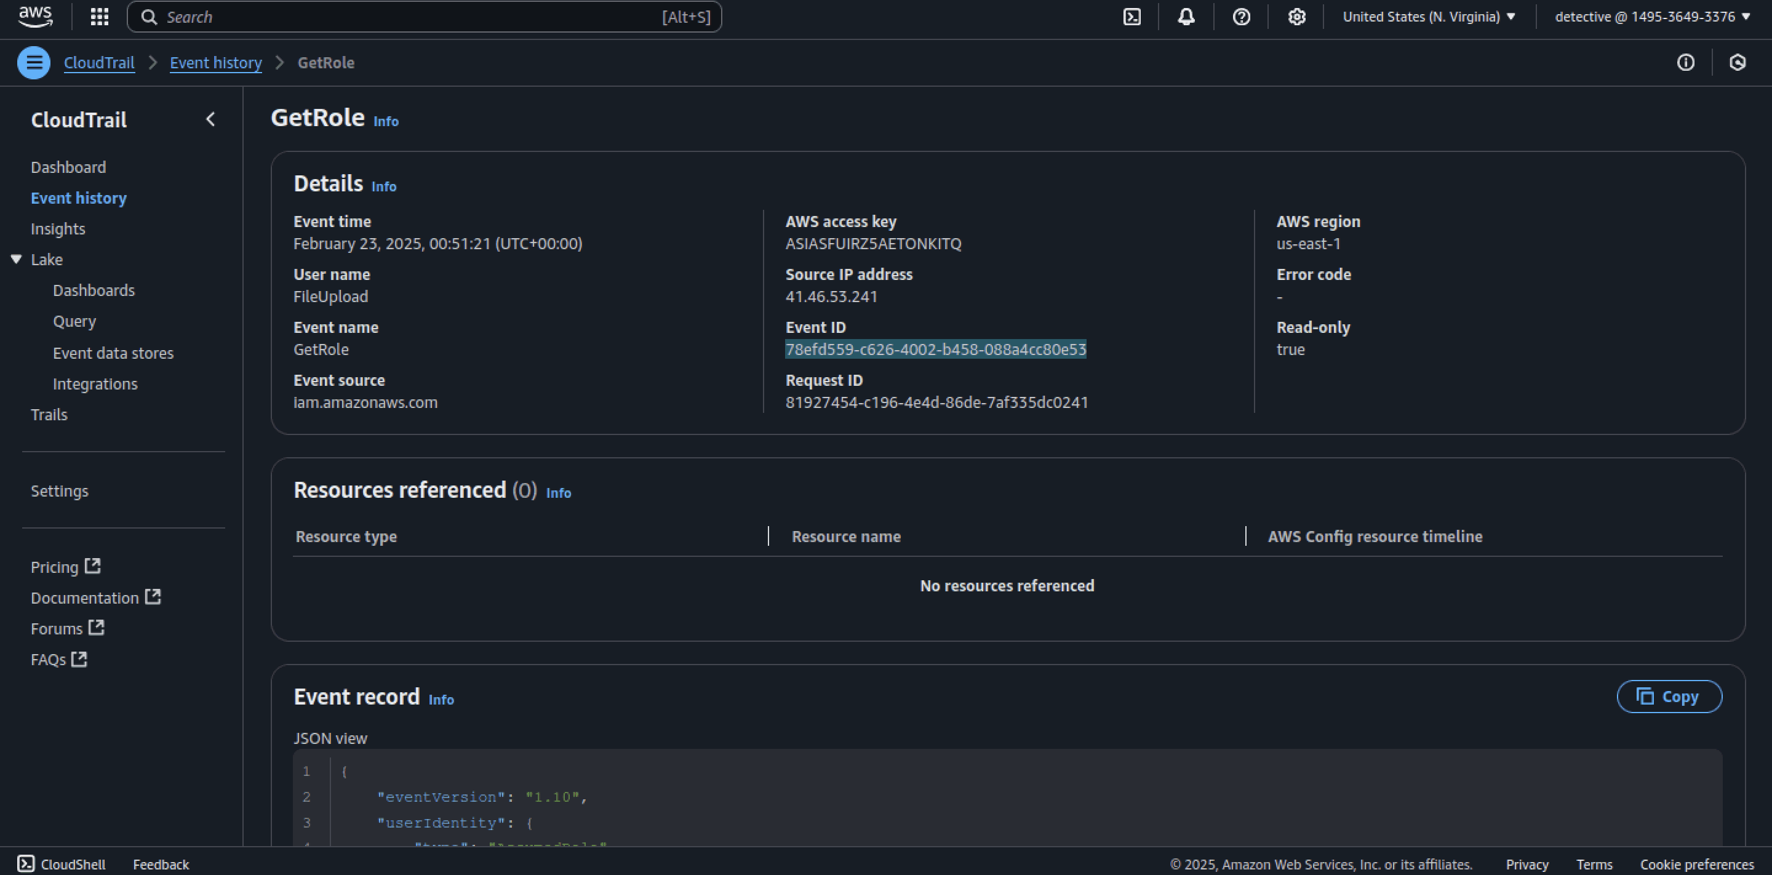Go to Event history breadcrumb link
This screenshot has width=1772, height=875.
216,63
